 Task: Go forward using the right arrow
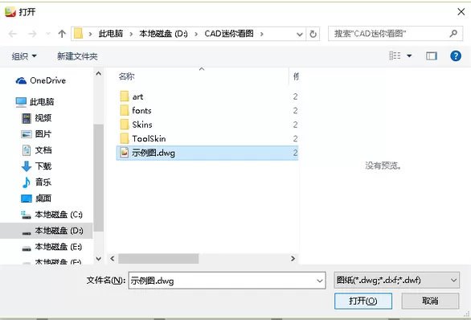32,34
